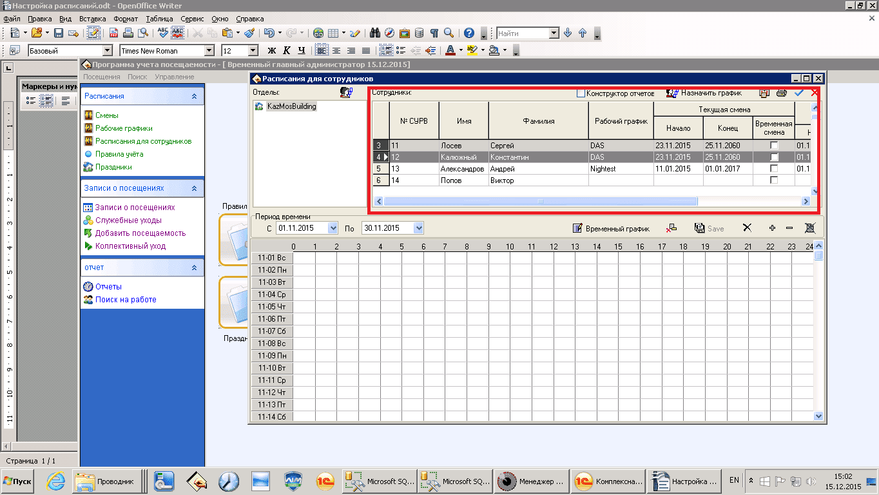Check Временная смена box for Александров
The height and width of the screenshot is (495, 879).
point(774,169)
